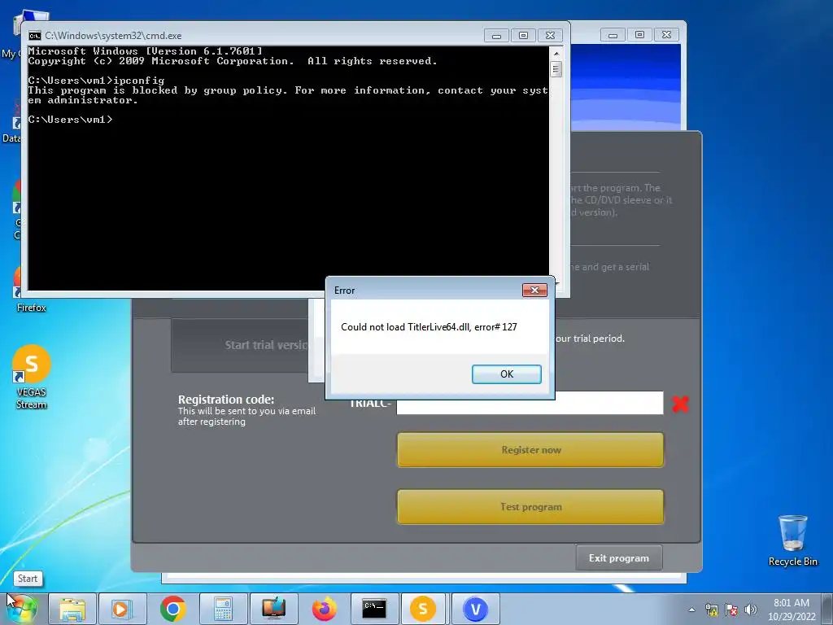Maximize the background window behind cmd
Image resolution: width=833 pixels, height=625 pixels.
pos(639,35)
